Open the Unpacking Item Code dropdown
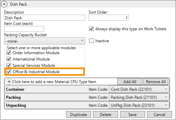The height and width of the screenshot is (120, 176). tap(139, 105)
